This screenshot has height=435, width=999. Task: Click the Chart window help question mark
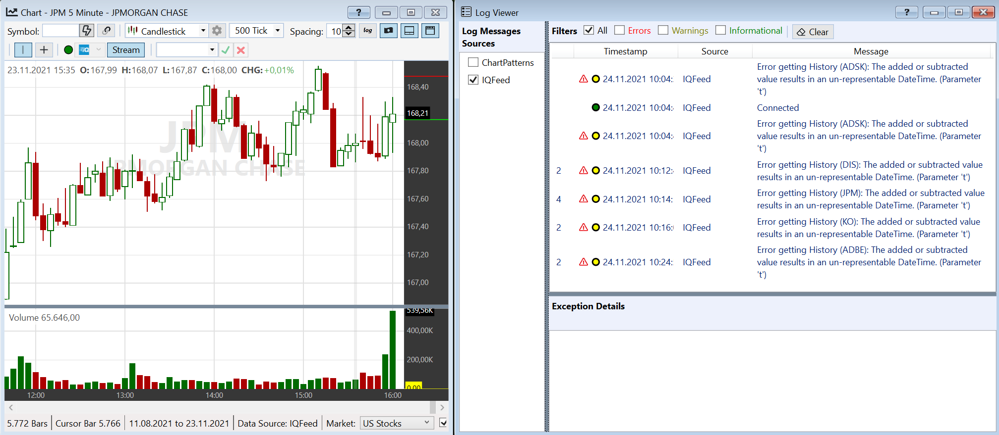(359, 12)
